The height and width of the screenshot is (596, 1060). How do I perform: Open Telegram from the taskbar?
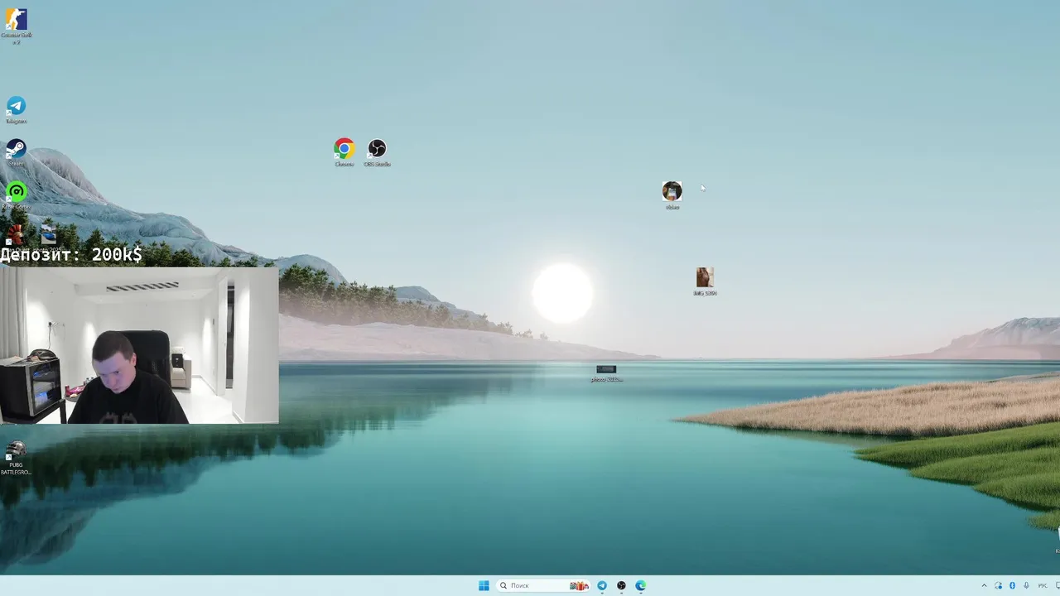click(602, 585)
